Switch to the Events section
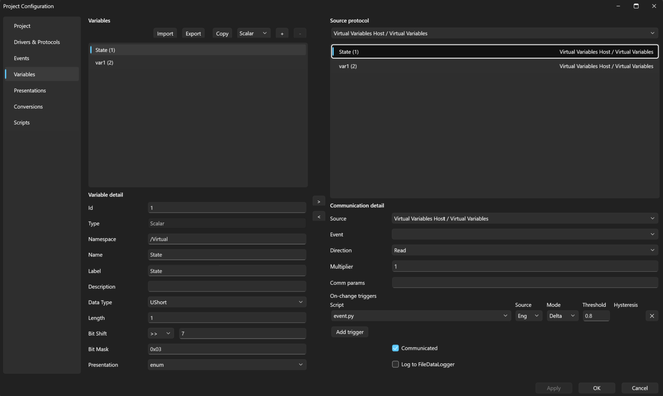Screen dimensions: 663x396 point(42,58)
